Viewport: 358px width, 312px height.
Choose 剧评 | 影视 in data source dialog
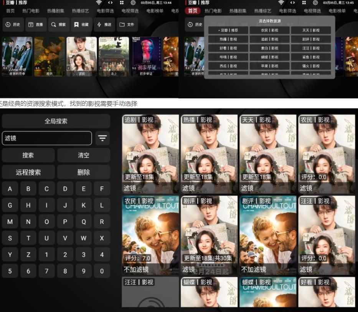click(311, 39)
